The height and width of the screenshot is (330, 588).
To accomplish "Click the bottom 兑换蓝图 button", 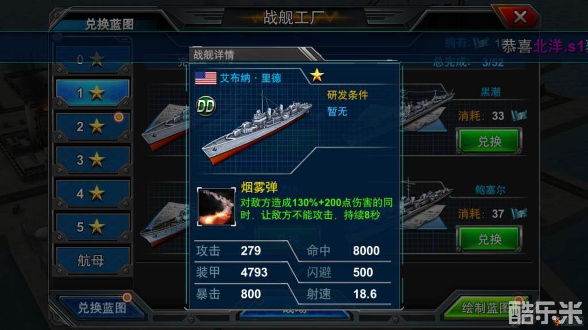I will [101, 308].
